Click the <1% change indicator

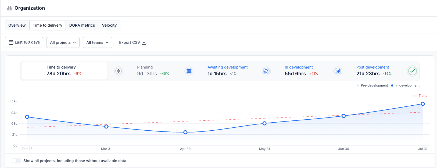pyautogui.click(x=233, y=74)
